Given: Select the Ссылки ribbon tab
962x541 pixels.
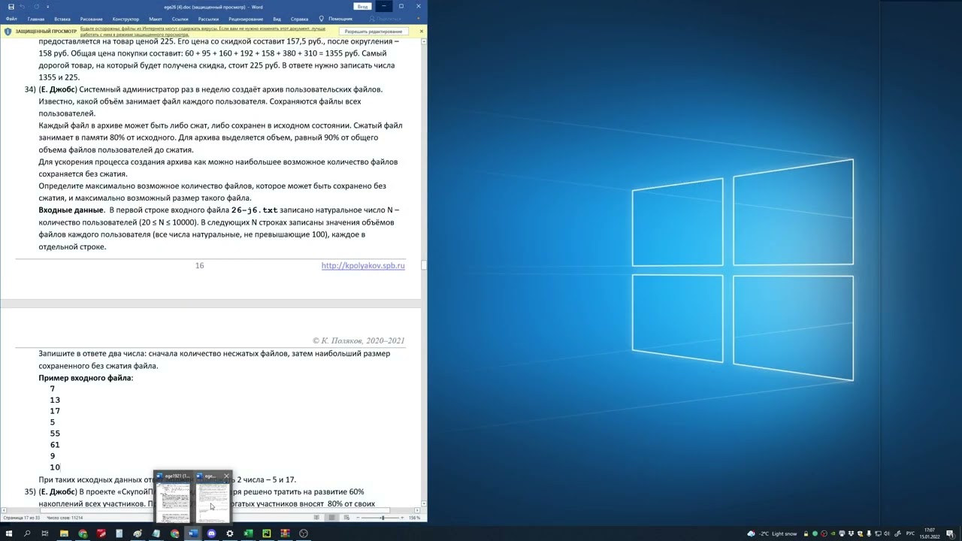Looking at the screenshot, I should (180, 19).
